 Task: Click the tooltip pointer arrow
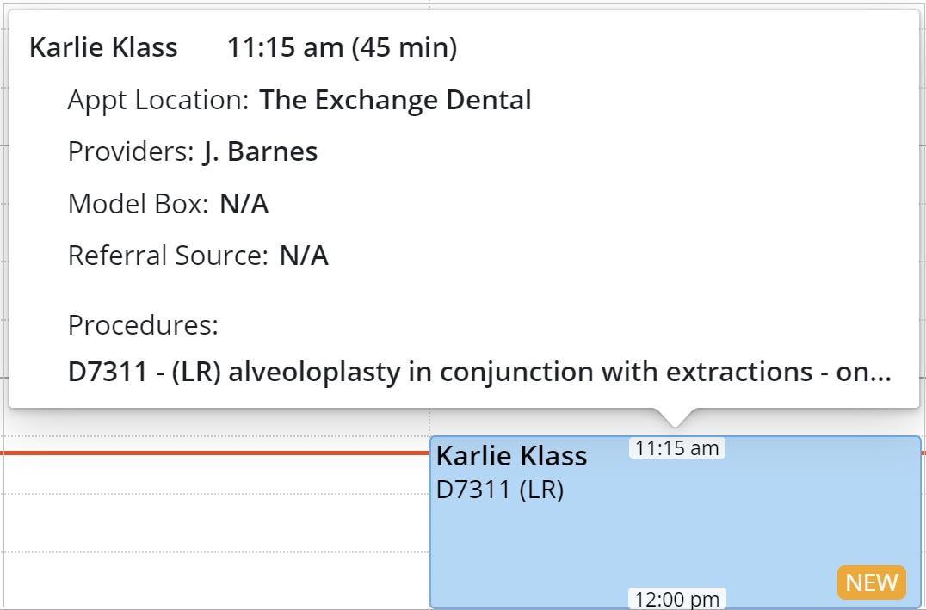[676, 417]
